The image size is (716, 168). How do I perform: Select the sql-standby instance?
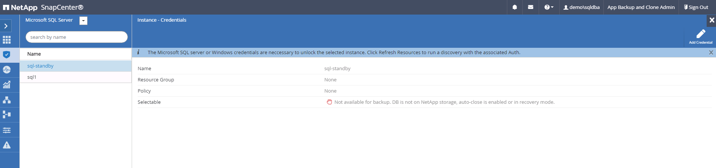click(x=40, y=66)
